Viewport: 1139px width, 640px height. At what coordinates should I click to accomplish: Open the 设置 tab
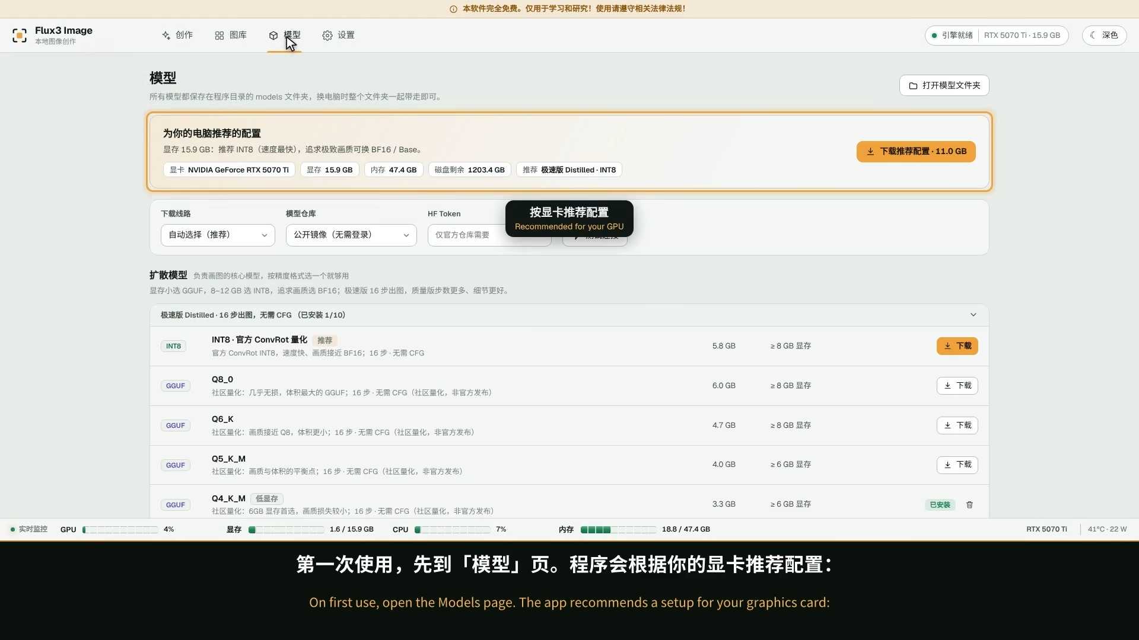[338, 36]
